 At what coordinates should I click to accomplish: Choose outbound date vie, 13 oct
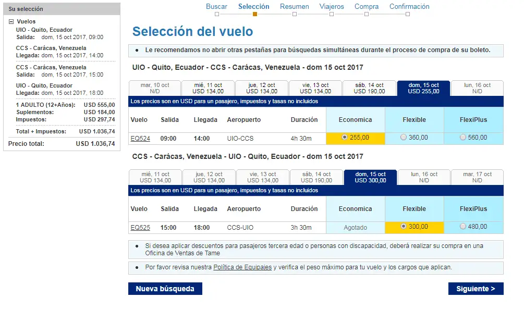(x=315, y=88)
